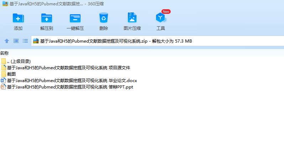Click the red New badge on 工具
The width and height of the screenshot is (284, 151).
166,12
